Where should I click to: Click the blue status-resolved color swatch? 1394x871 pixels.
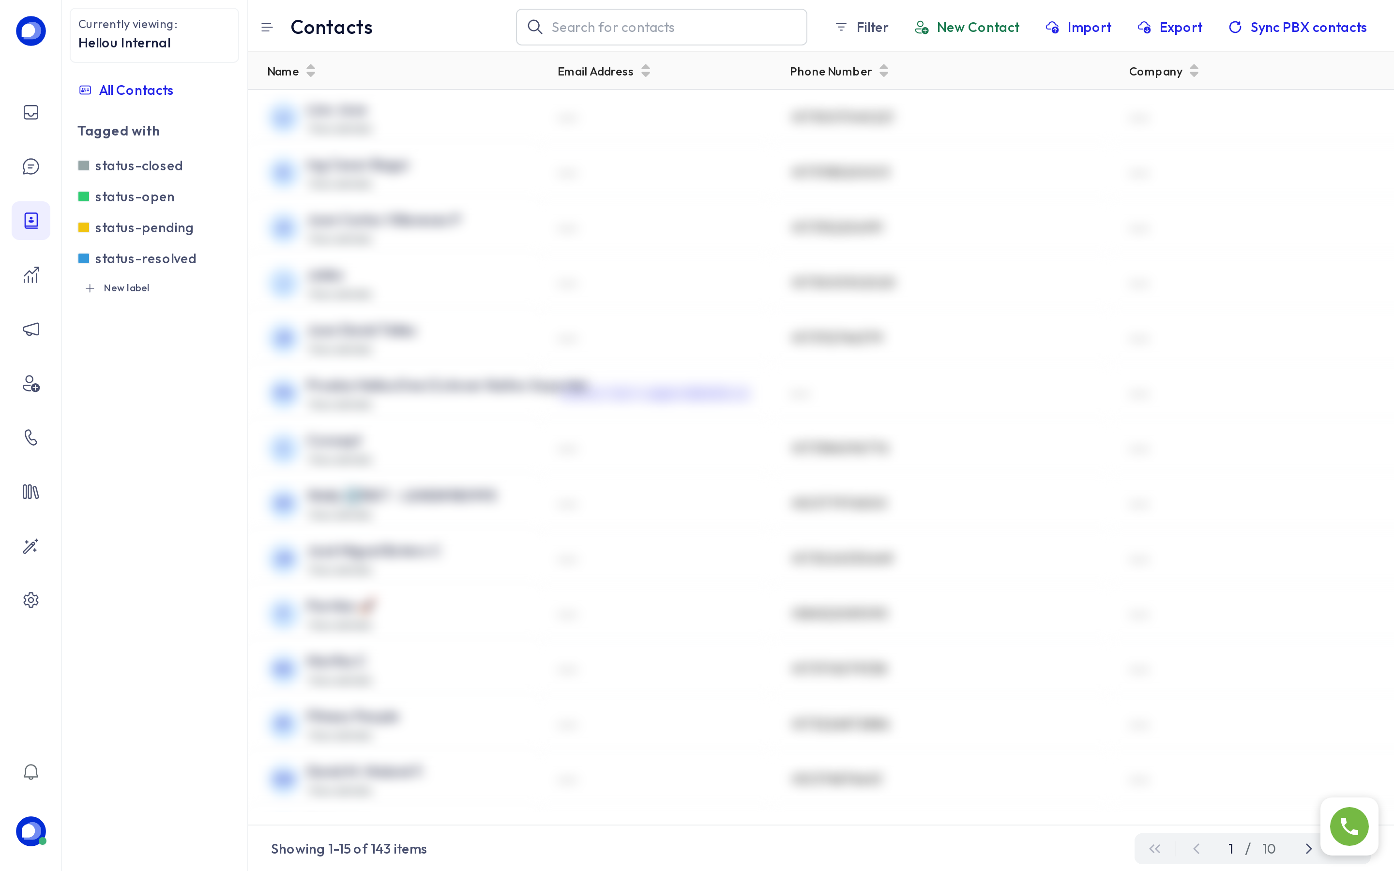click(84, 259)
